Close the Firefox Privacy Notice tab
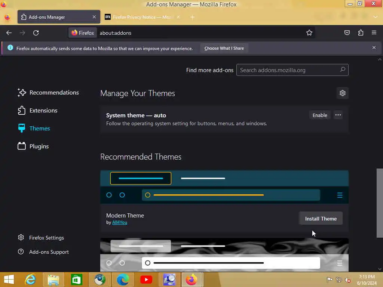The width and height of the screenshot is (383, 287). click(178, 17)
